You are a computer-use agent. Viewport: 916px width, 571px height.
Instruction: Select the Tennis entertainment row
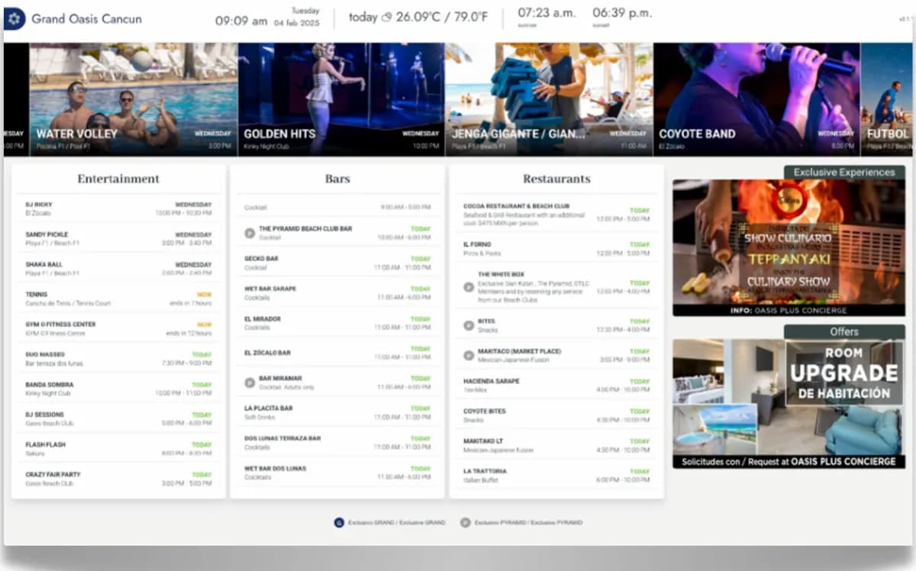click(118, 298)
